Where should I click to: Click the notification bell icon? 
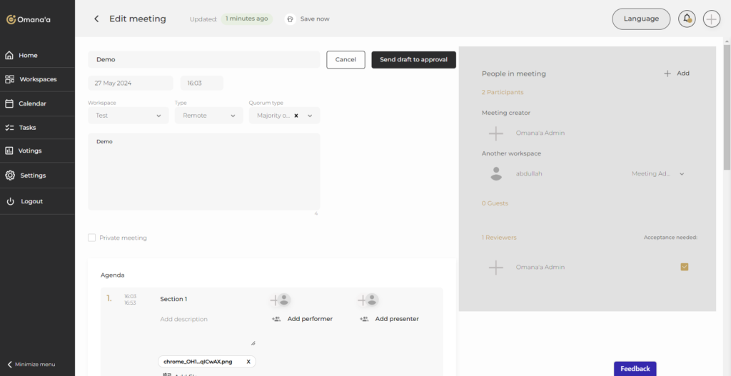click(x=687, y=19)
